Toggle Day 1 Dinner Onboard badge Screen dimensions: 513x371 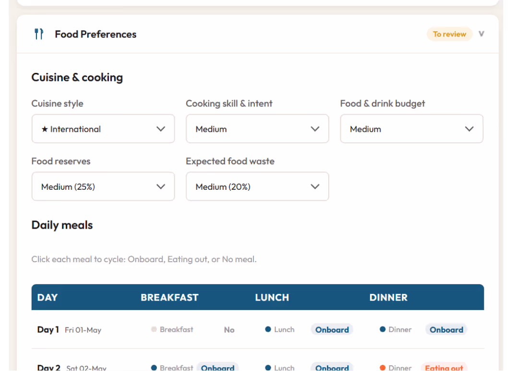446,329
